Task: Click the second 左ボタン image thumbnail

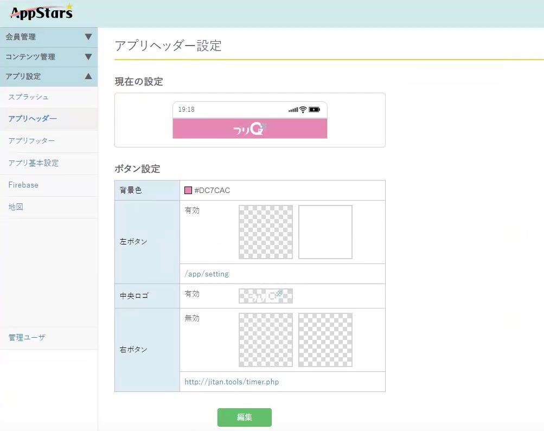Action: click(325, 232)
